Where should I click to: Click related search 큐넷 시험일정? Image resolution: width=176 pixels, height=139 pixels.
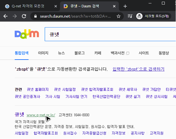pyautogui.click(x=65, y=89)
